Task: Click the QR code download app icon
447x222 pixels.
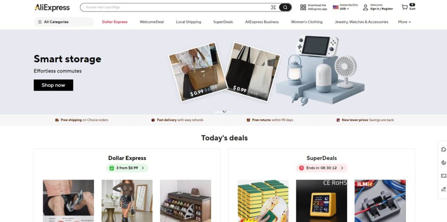Action: click(303, 7)
